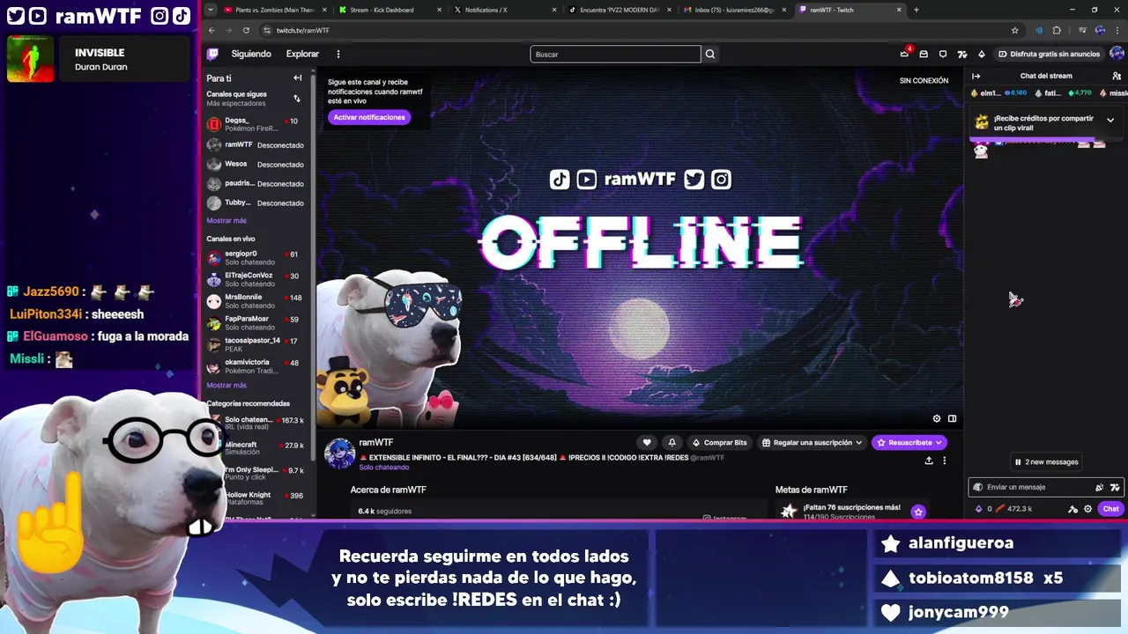
Task: Click the search magnifier button
Action: [710, 54]
